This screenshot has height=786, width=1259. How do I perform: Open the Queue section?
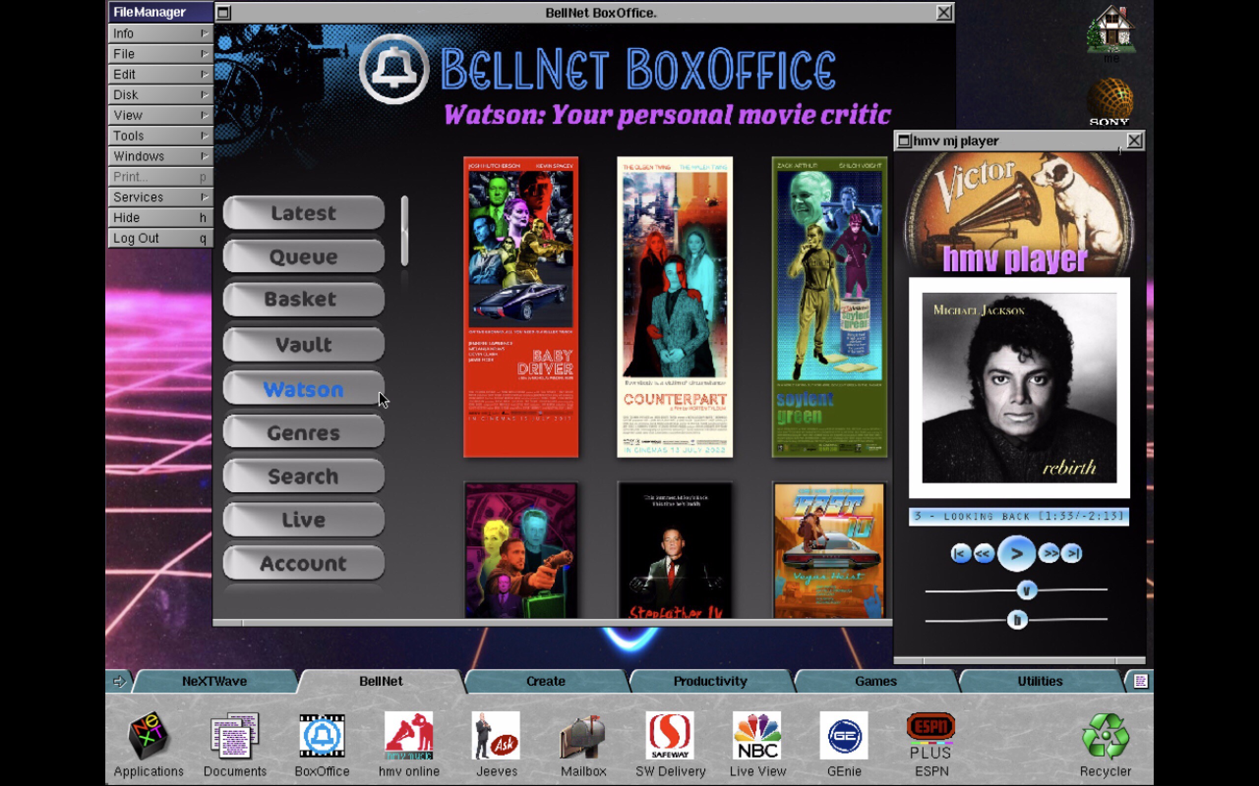[304, 256]
